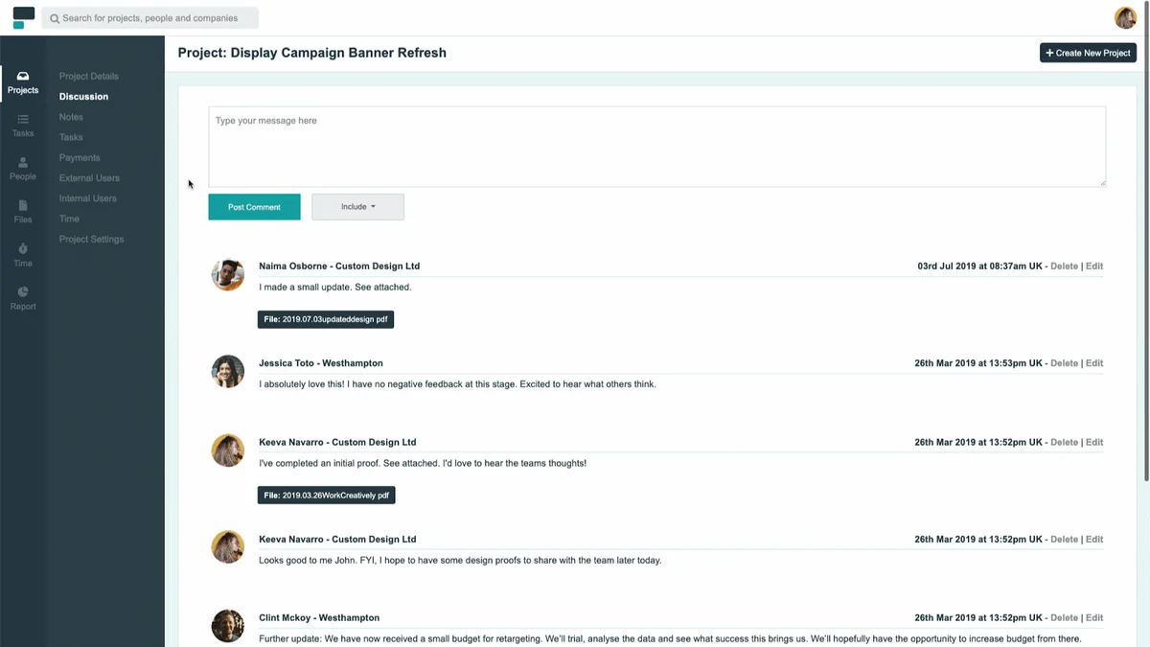Open Project Settings in side menu
Image resolution: width=1150 pixels, height=647 pixels.
point(91,239)
